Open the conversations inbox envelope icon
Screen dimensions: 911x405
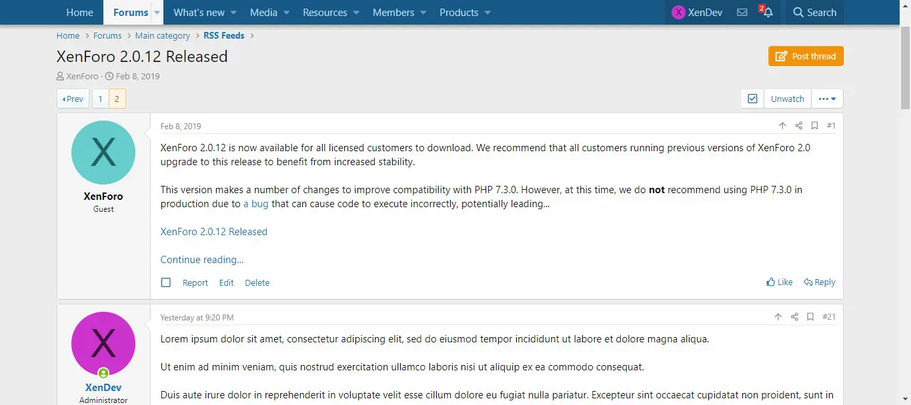[x=742, y=13]
